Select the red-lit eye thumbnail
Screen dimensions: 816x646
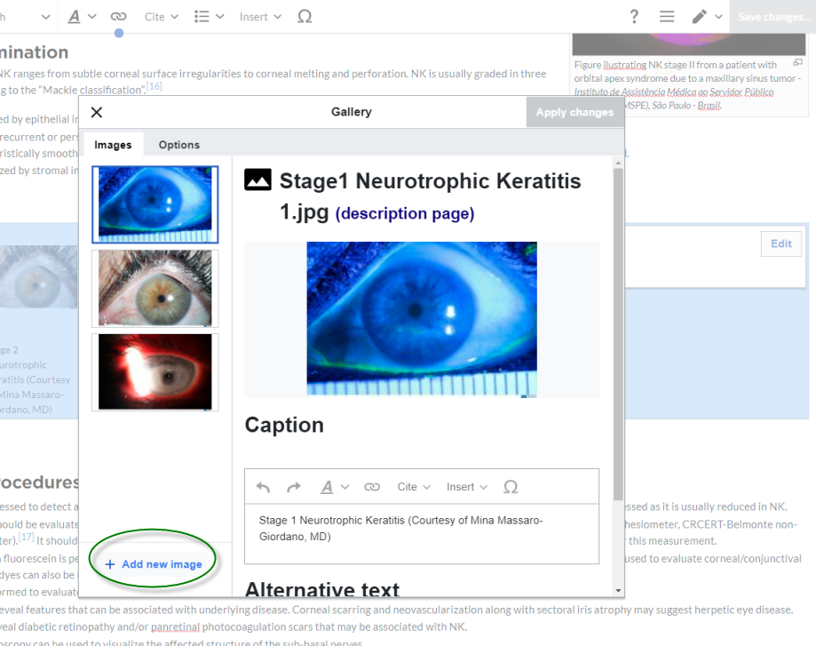pyautogui.click(x=155, y=371)
